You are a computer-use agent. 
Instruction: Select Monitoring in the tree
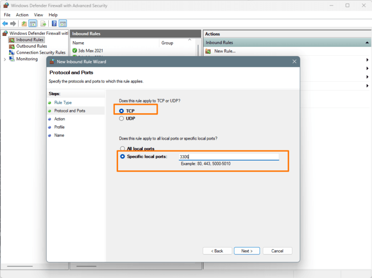coord(27,59)
